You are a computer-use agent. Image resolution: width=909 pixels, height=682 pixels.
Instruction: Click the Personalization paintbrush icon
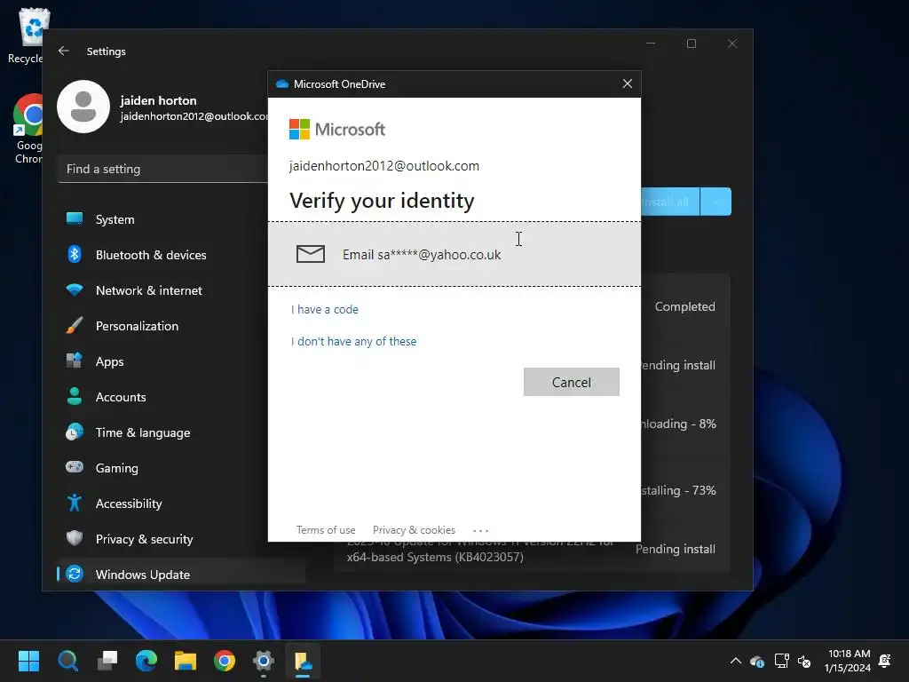[x=75, y=325]
